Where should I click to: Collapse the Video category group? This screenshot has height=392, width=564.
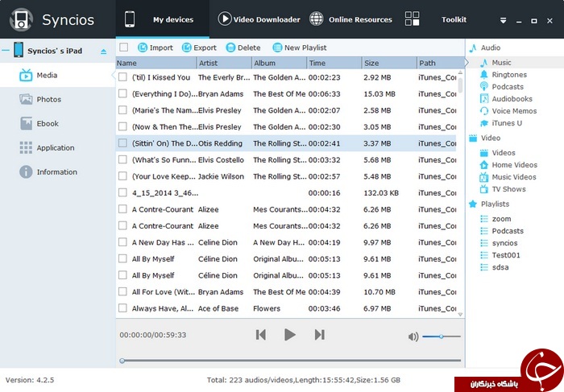coord(485,138)
